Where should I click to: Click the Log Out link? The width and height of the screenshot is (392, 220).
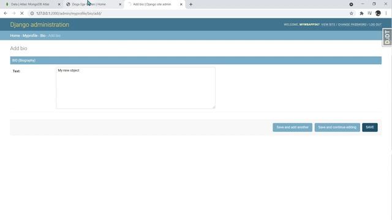click(375, 24)
